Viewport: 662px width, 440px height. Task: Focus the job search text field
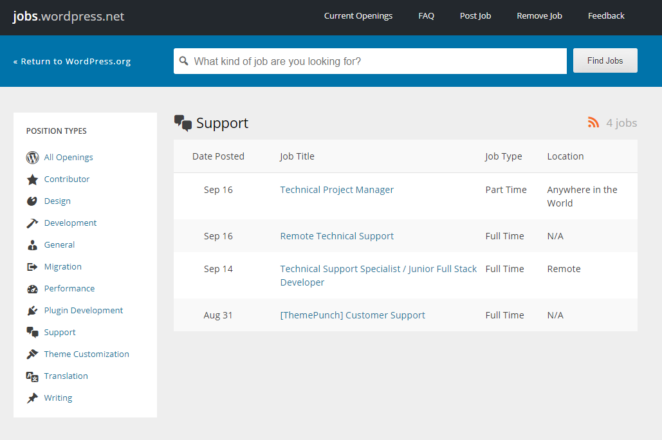pyautogui.click(x=376, y=61)
